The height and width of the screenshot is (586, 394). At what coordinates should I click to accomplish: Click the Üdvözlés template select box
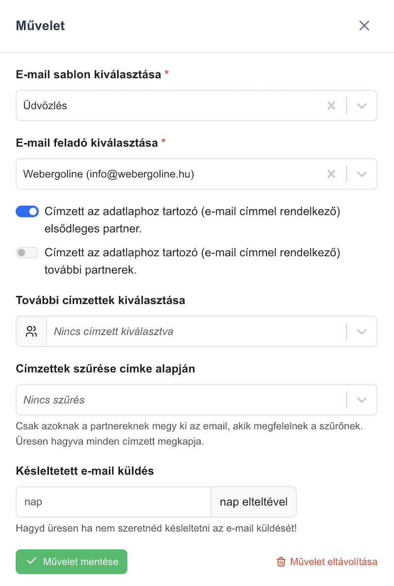196,106
